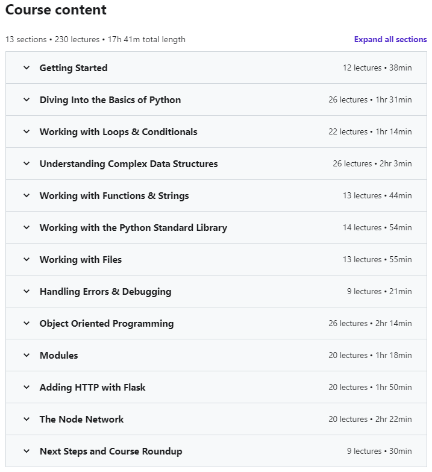Select the Getting Started section title

click(x=74, y=68)
